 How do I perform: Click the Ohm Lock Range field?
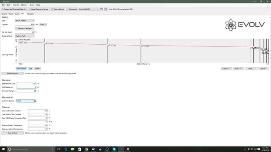click(26, 91)
